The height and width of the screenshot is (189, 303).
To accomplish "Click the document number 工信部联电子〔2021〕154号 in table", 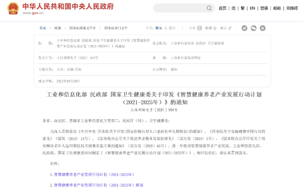I will 77,58.
